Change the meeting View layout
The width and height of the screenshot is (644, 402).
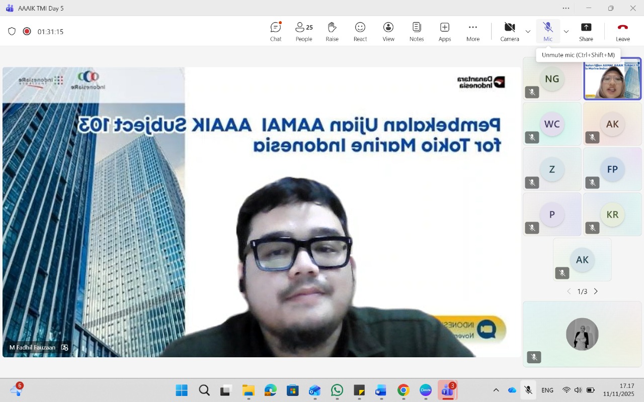388,31
